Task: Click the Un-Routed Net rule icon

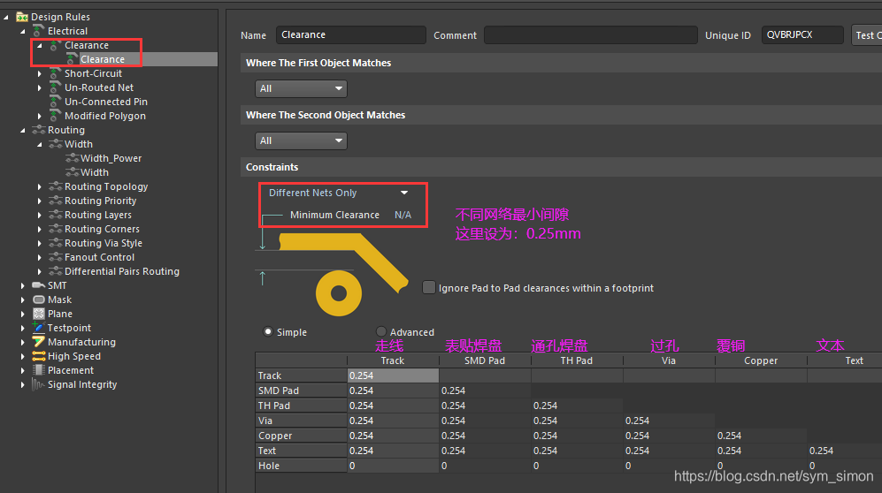Action: (55, 87)
